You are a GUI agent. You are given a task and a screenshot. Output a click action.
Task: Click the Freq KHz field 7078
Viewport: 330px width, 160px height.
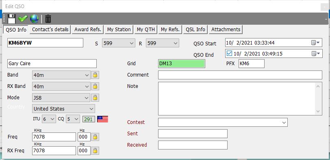pos(54,137)
